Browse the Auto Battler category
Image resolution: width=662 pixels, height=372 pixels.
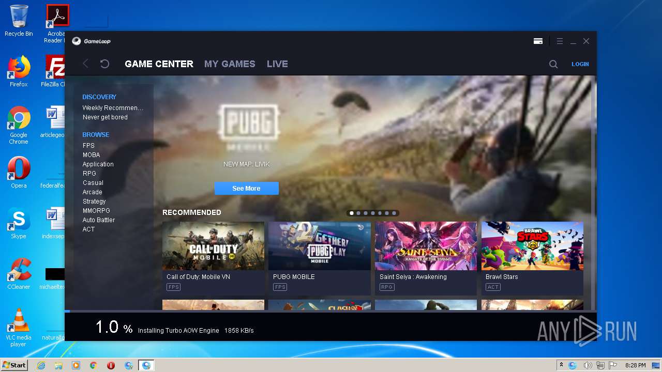point(98,220)
